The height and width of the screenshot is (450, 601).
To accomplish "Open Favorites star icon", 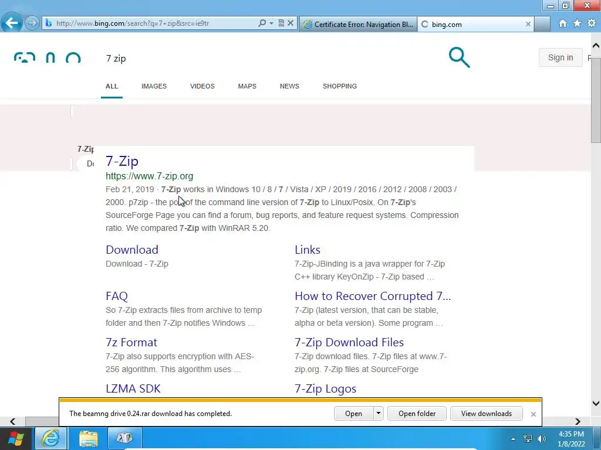I will (577, 23).
